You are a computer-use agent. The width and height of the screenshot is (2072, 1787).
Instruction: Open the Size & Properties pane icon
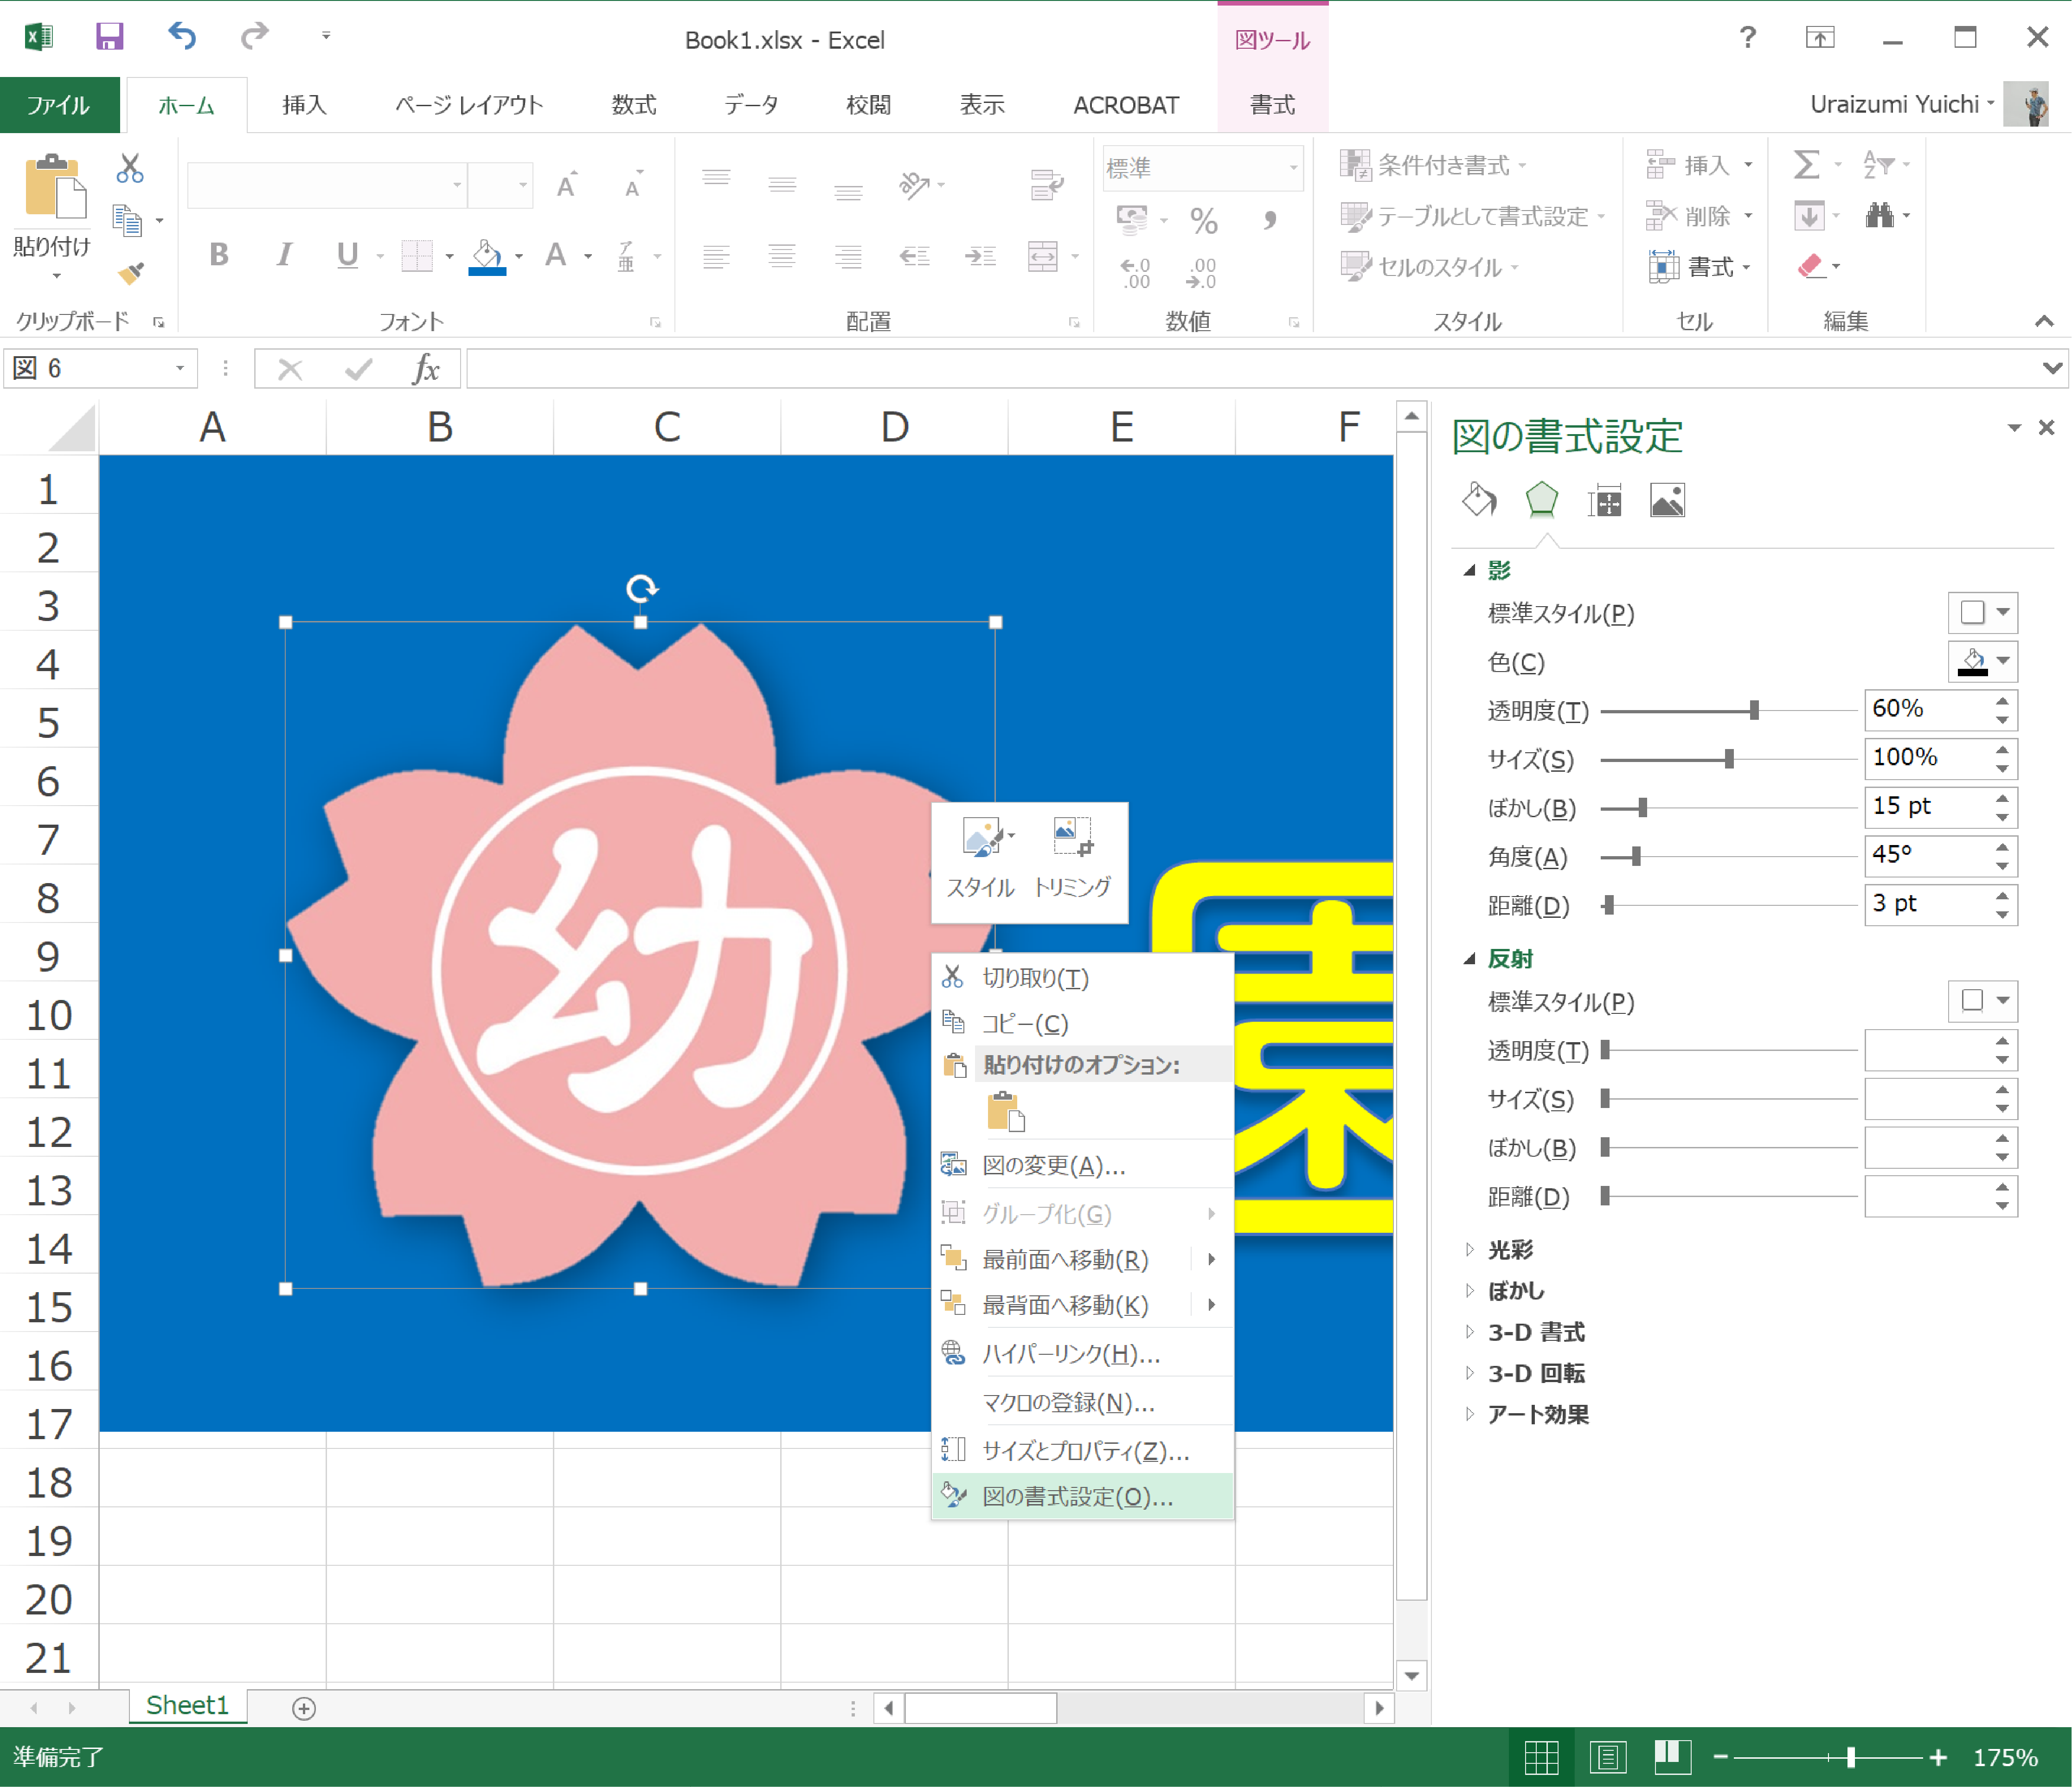1604,501
